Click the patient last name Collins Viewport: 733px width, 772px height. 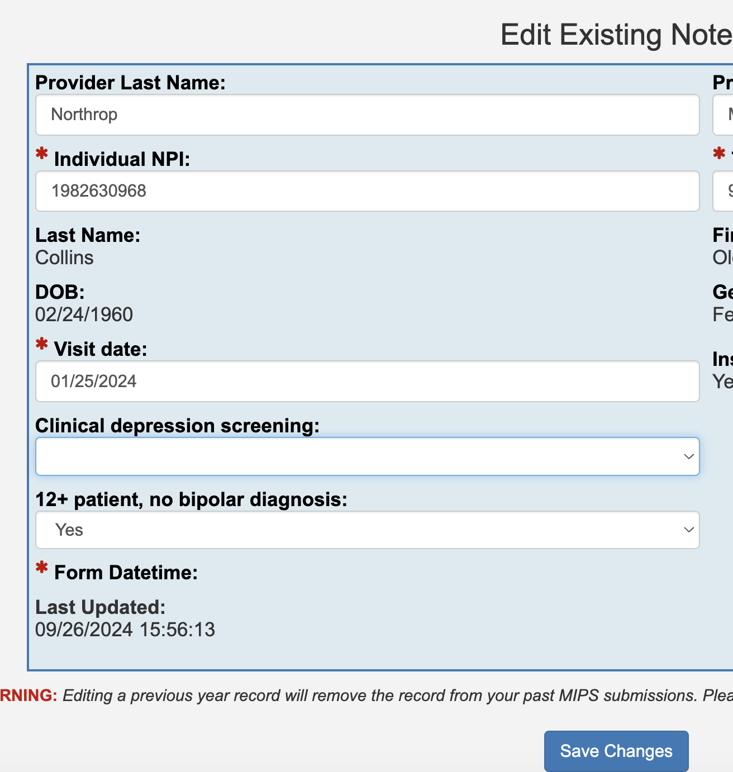(x=64, y=258)
